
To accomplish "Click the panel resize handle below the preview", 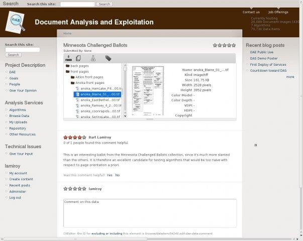I will 150,119.
